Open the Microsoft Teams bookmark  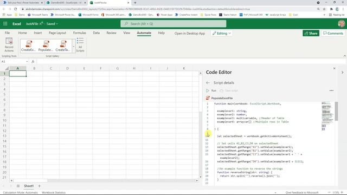pos(38,15)
